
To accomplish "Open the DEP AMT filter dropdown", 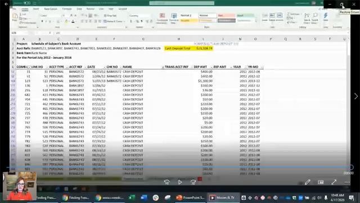I will pos(211,67).
